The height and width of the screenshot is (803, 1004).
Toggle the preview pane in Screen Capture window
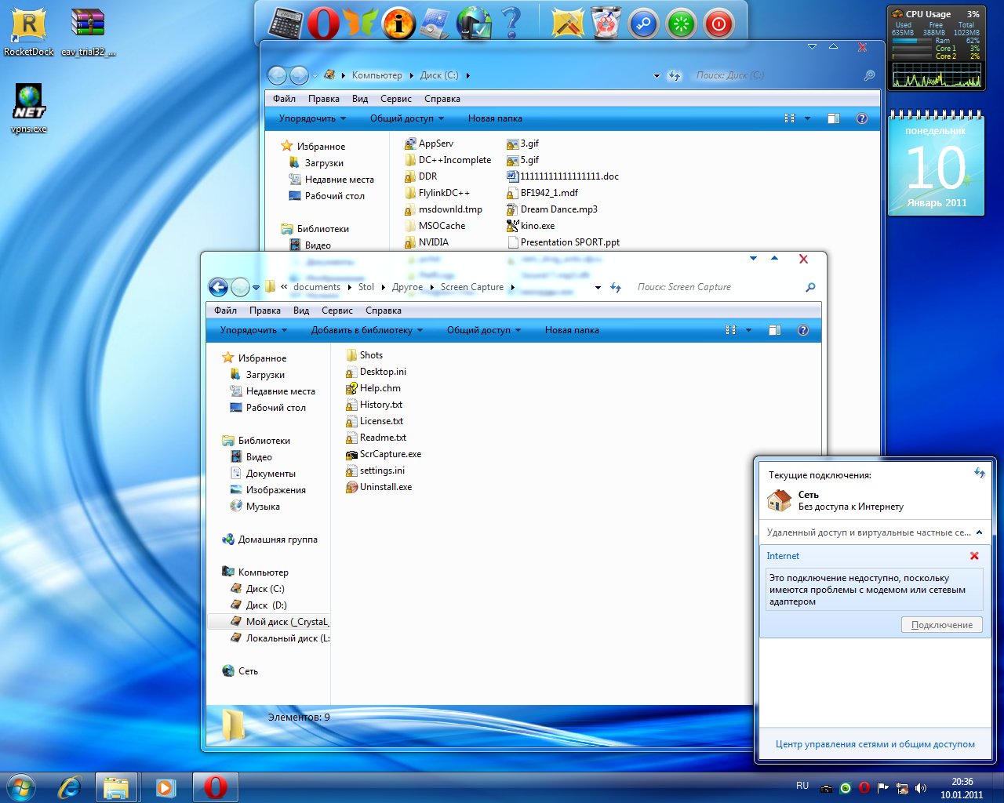coord(774,330)
